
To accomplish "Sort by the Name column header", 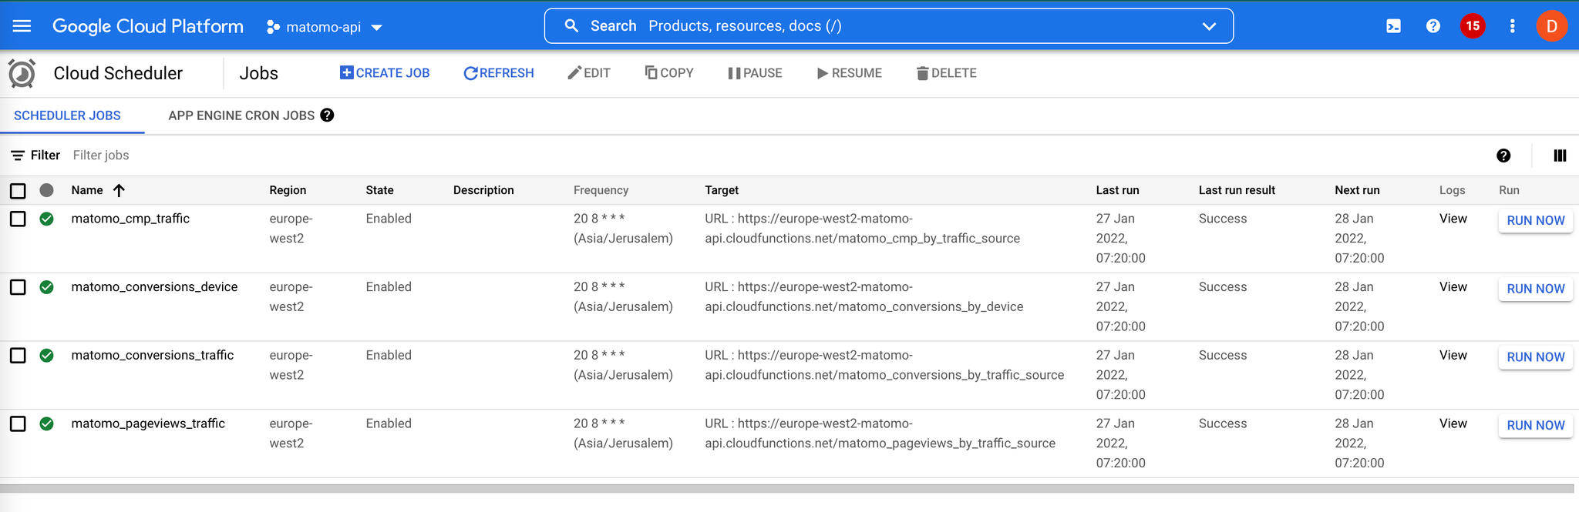I will tap(87, 190).
